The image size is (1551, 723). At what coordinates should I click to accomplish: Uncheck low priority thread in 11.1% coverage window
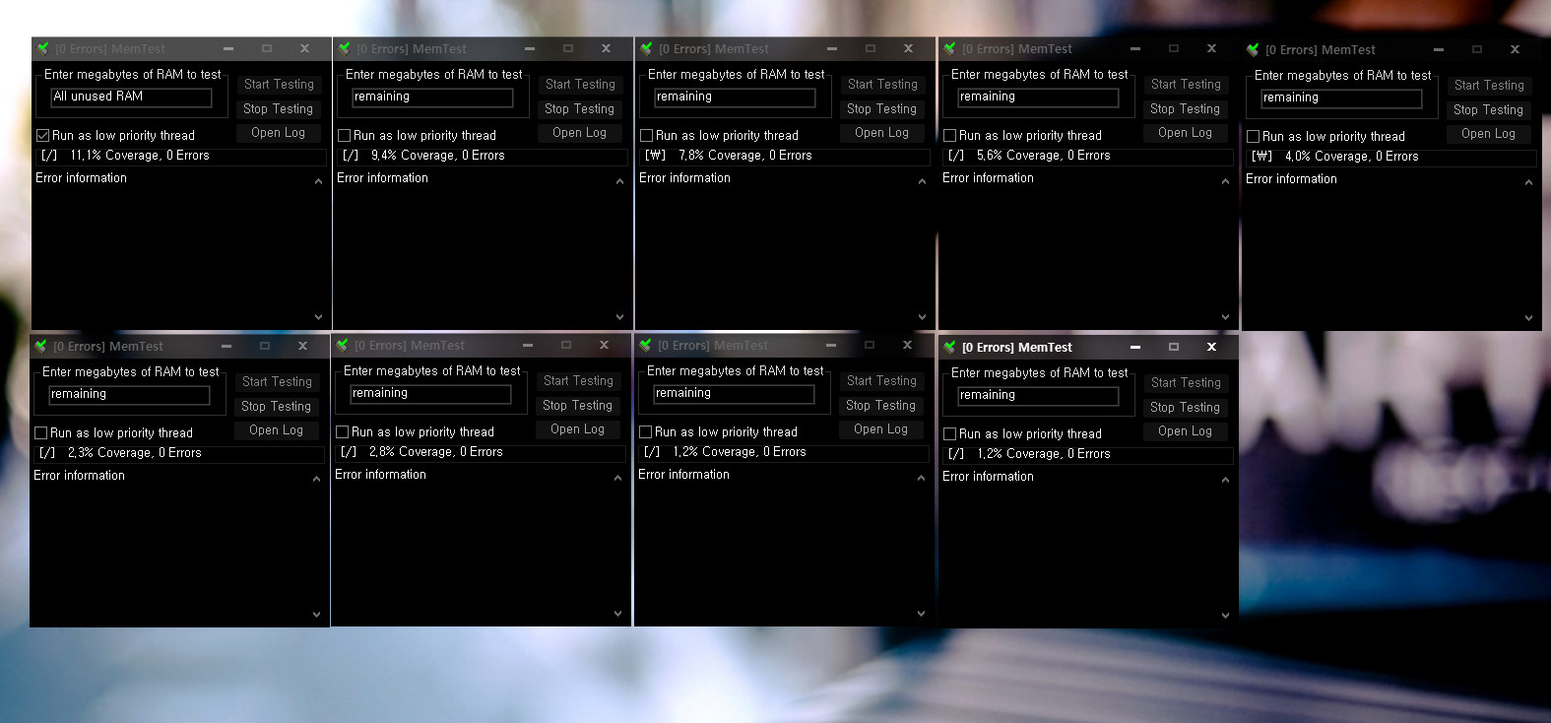(x=42, y=136)
